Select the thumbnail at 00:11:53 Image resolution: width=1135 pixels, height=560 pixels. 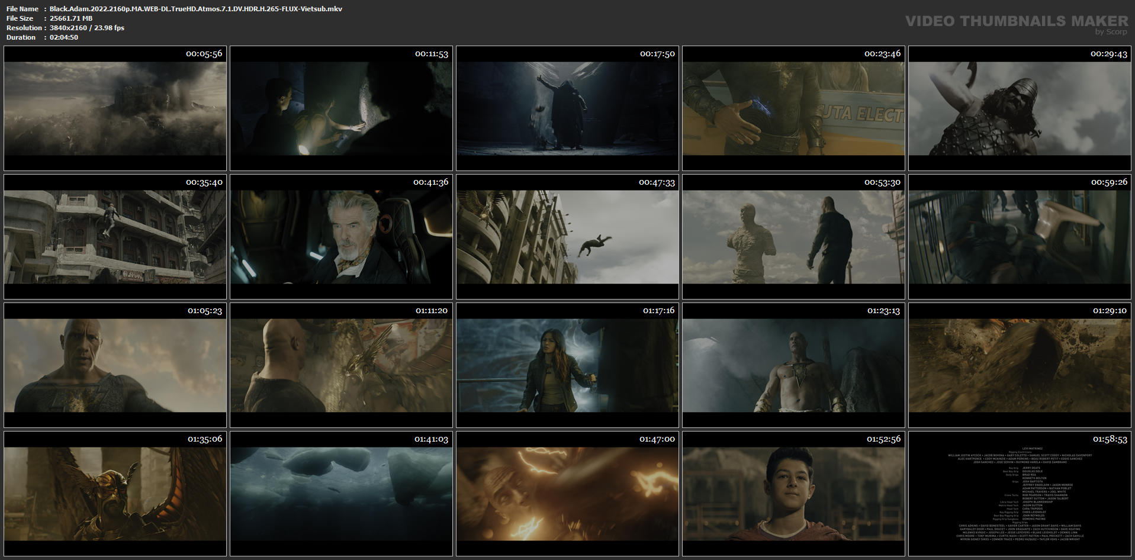click(341, 108)
